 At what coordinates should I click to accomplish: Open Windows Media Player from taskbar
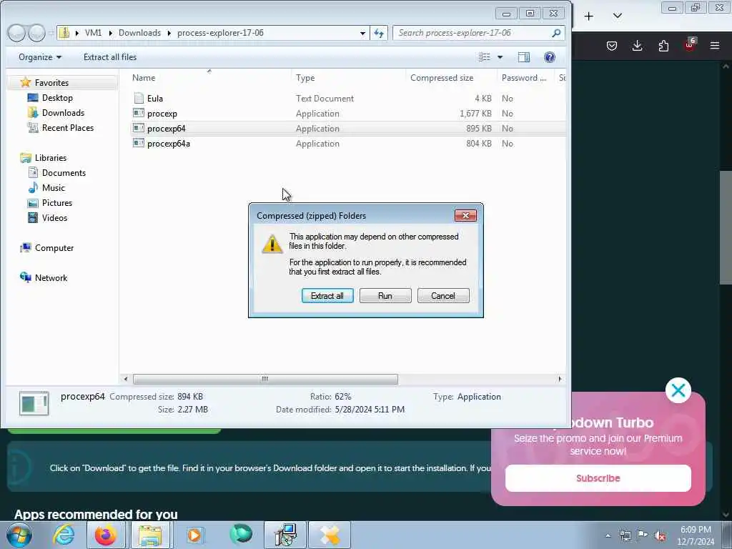(x=194, y=535)
